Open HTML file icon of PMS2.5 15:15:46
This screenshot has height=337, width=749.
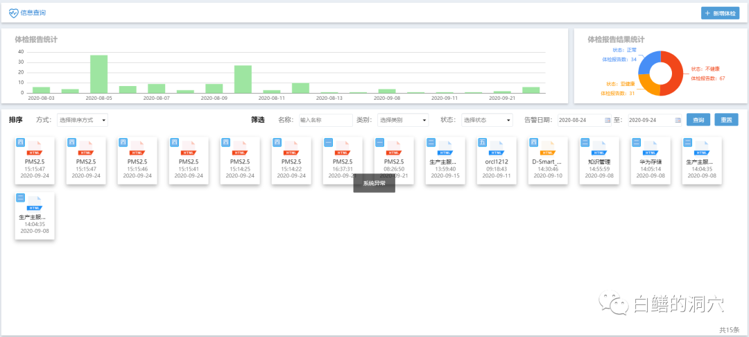[x=137, y=148]
